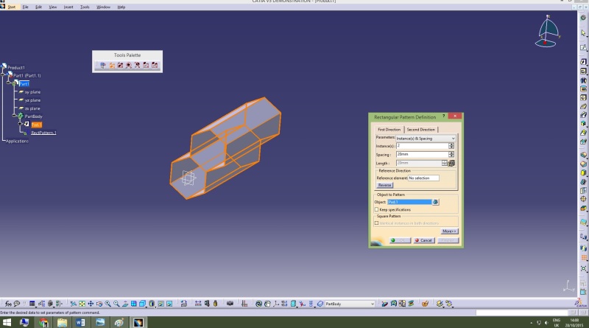Click the Zoom Out magnifier icon
This screenshot has width=589, height=328.
pyautogui.click(x=116, y=304)
